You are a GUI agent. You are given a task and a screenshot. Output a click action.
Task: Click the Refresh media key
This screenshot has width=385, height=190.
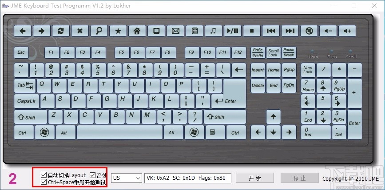click(x=61, y=31)
